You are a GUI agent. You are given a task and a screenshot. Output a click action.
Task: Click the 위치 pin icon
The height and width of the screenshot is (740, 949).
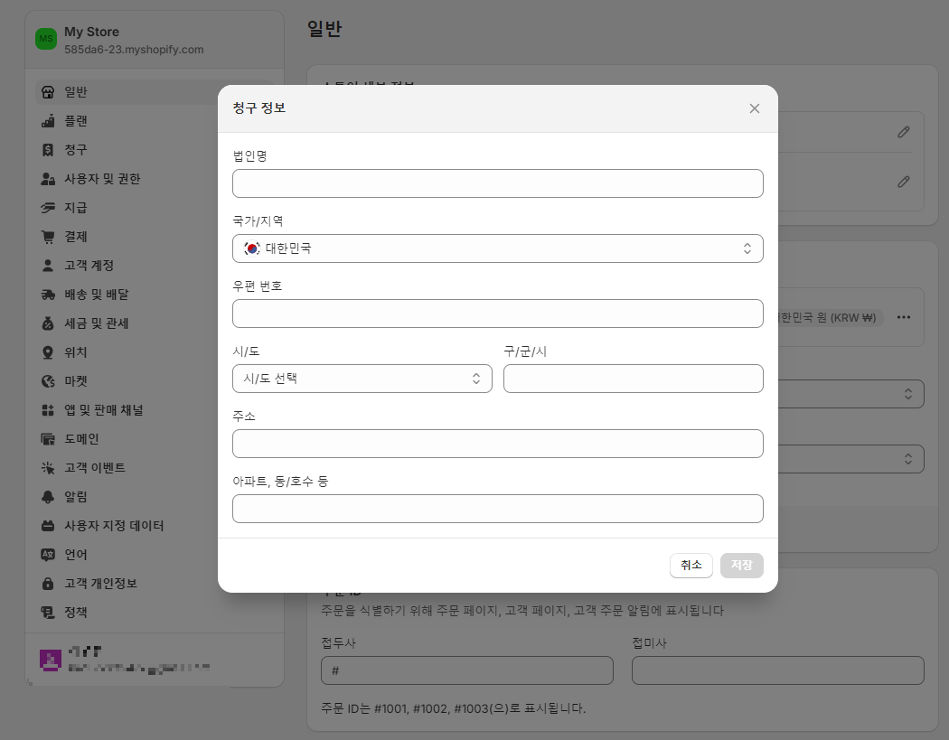[48, 352]
